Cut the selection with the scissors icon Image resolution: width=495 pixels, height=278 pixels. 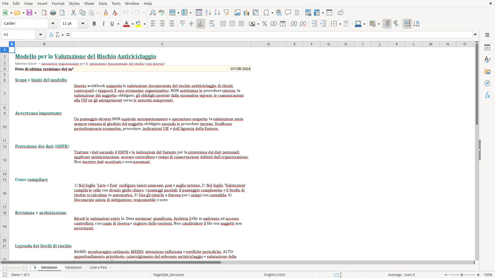click(73, 13)
